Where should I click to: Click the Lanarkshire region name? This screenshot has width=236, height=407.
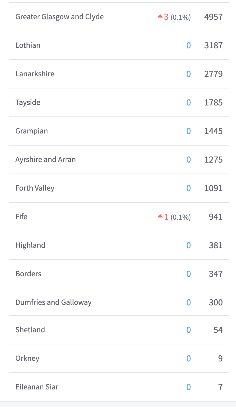[x=35, y=74]
